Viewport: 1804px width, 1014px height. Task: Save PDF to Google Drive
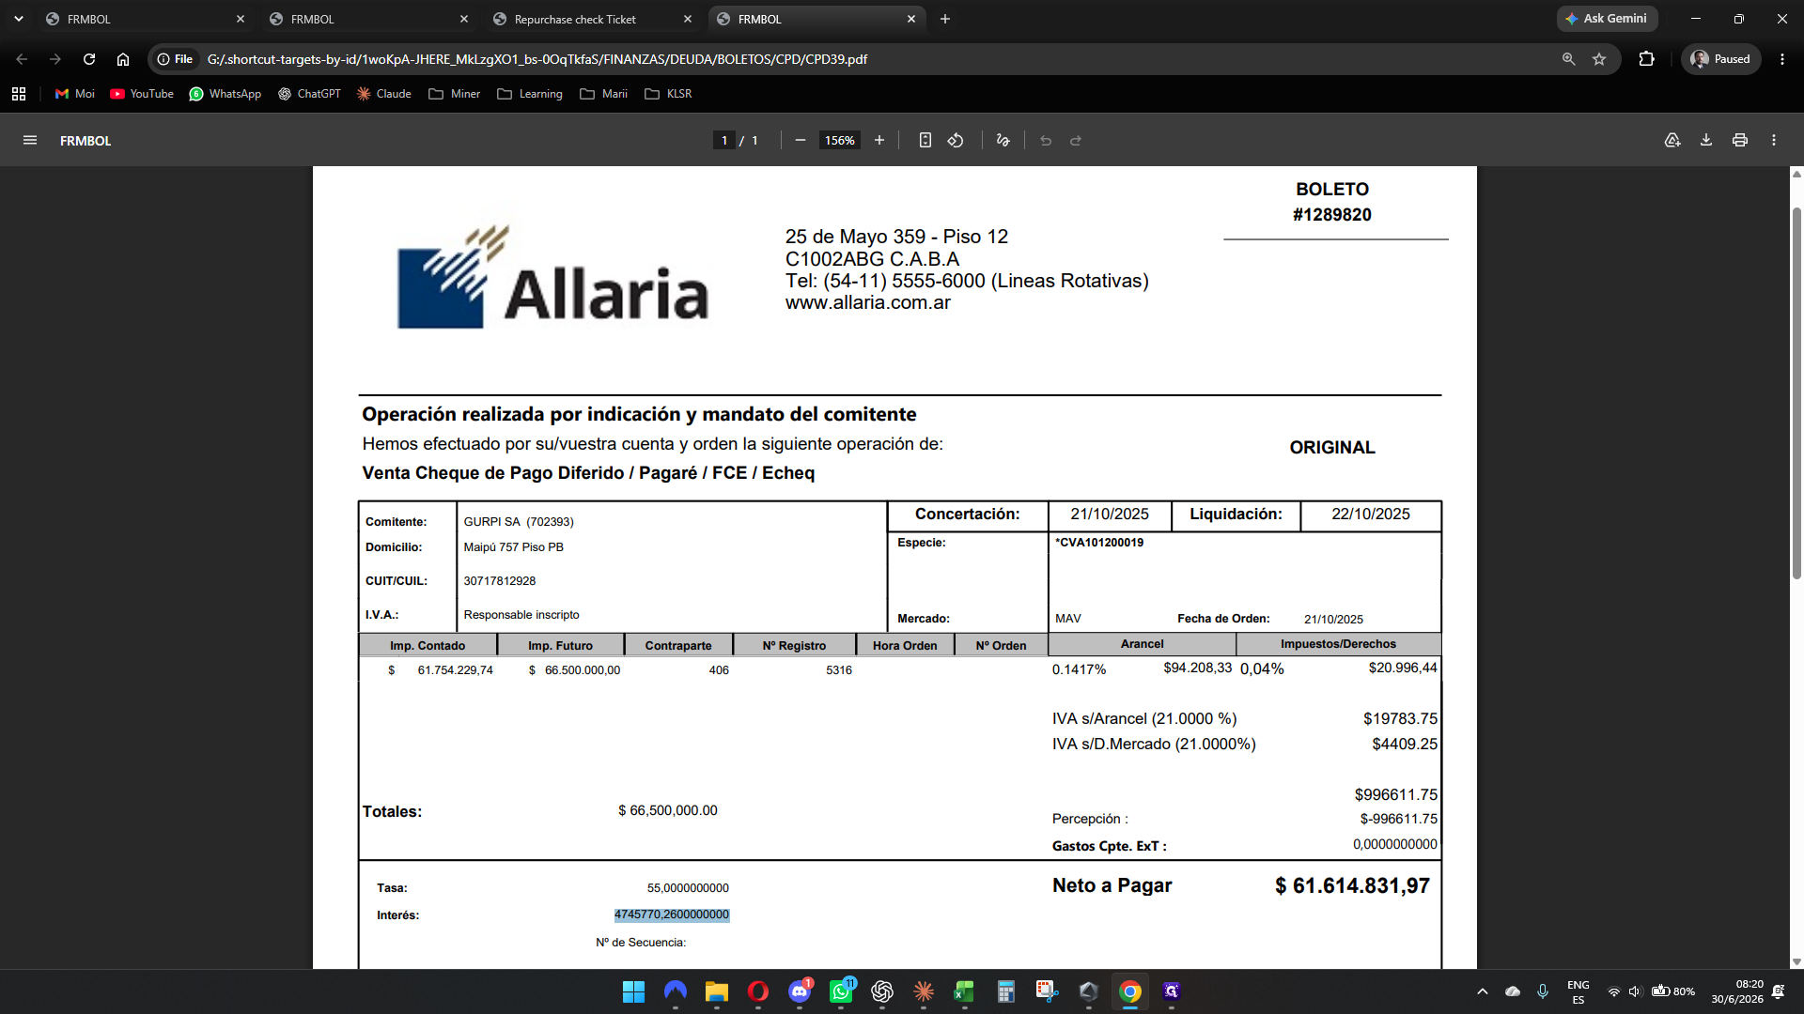[x=1672, y=141]
